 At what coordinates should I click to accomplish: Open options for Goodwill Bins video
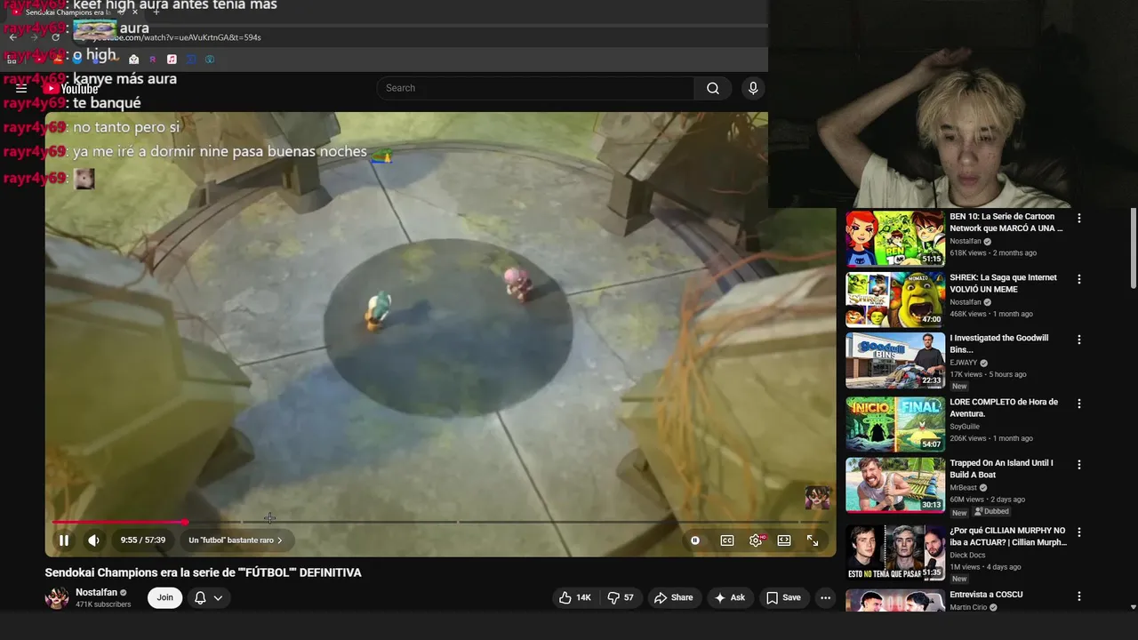1079,340
